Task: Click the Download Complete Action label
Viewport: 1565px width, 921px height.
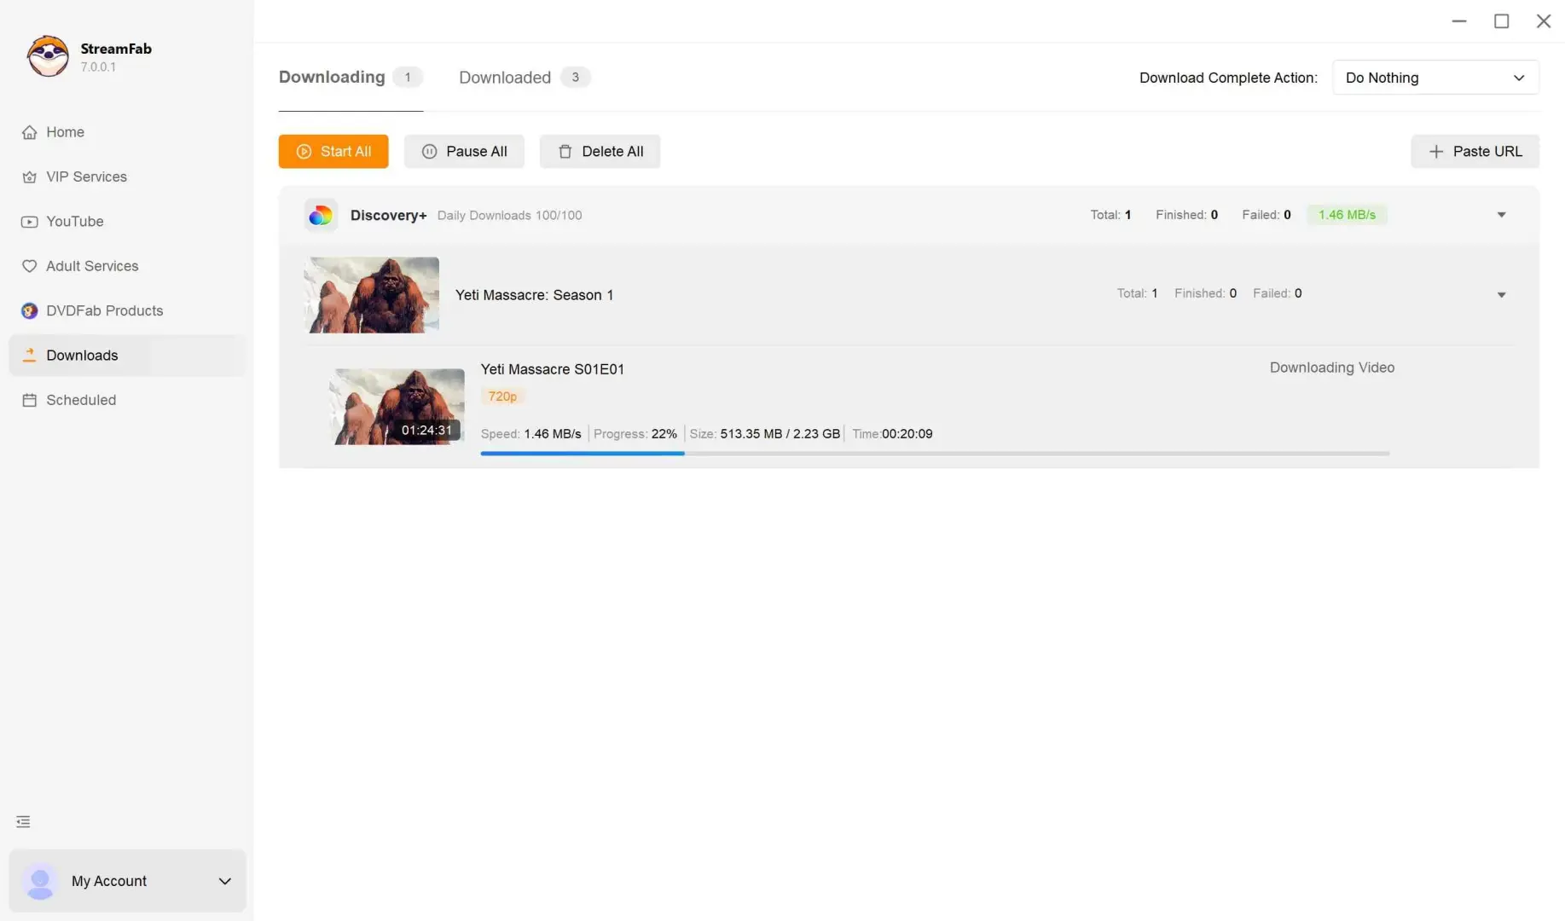Action: (x=1228, y=78)
